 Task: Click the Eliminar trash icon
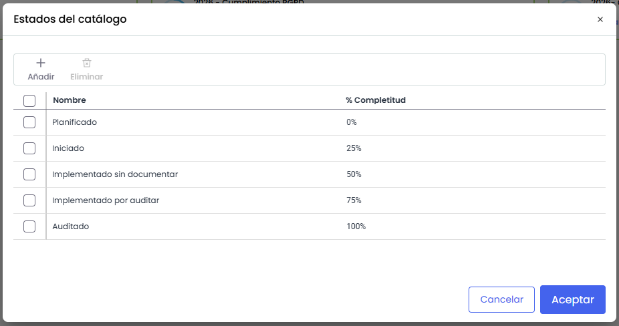[x=86, y=63]
